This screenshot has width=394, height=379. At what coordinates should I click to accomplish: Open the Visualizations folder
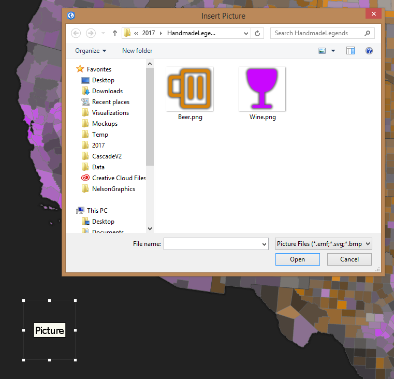pyautogui.click(x=110, y=112)
